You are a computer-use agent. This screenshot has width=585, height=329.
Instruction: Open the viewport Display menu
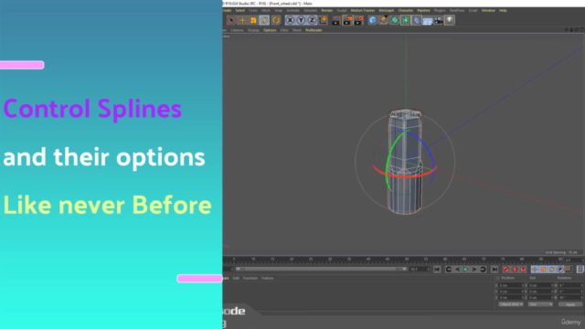click(253, 30)
